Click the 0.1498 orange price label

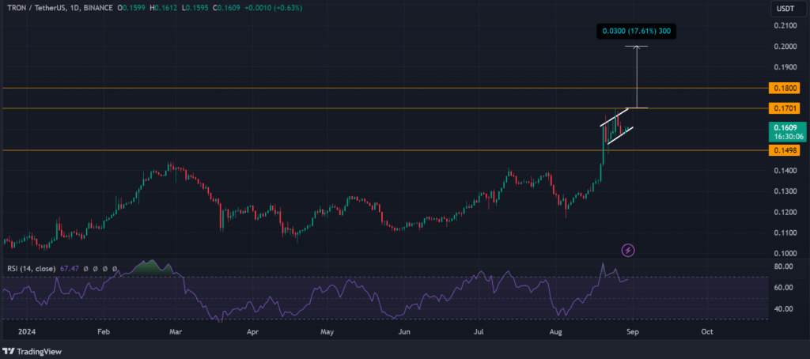784,150
